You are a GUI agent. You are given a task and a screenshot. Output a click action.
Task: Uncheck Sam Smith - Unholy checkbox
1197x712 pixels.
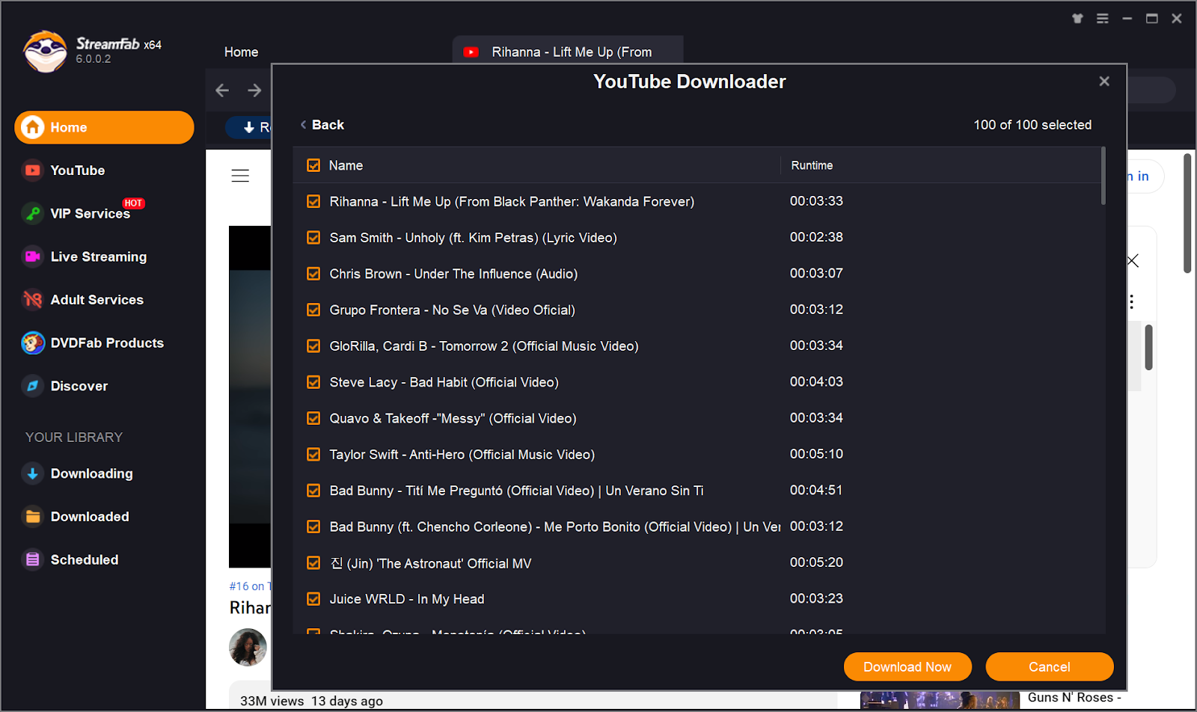tap(313, 238)
